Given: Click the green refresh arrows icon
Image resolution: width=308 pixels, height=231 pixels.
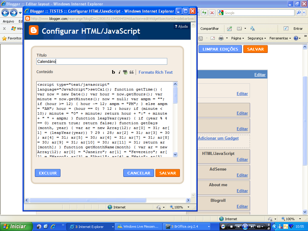Looking at the screenshot, I should click(205, 13).
